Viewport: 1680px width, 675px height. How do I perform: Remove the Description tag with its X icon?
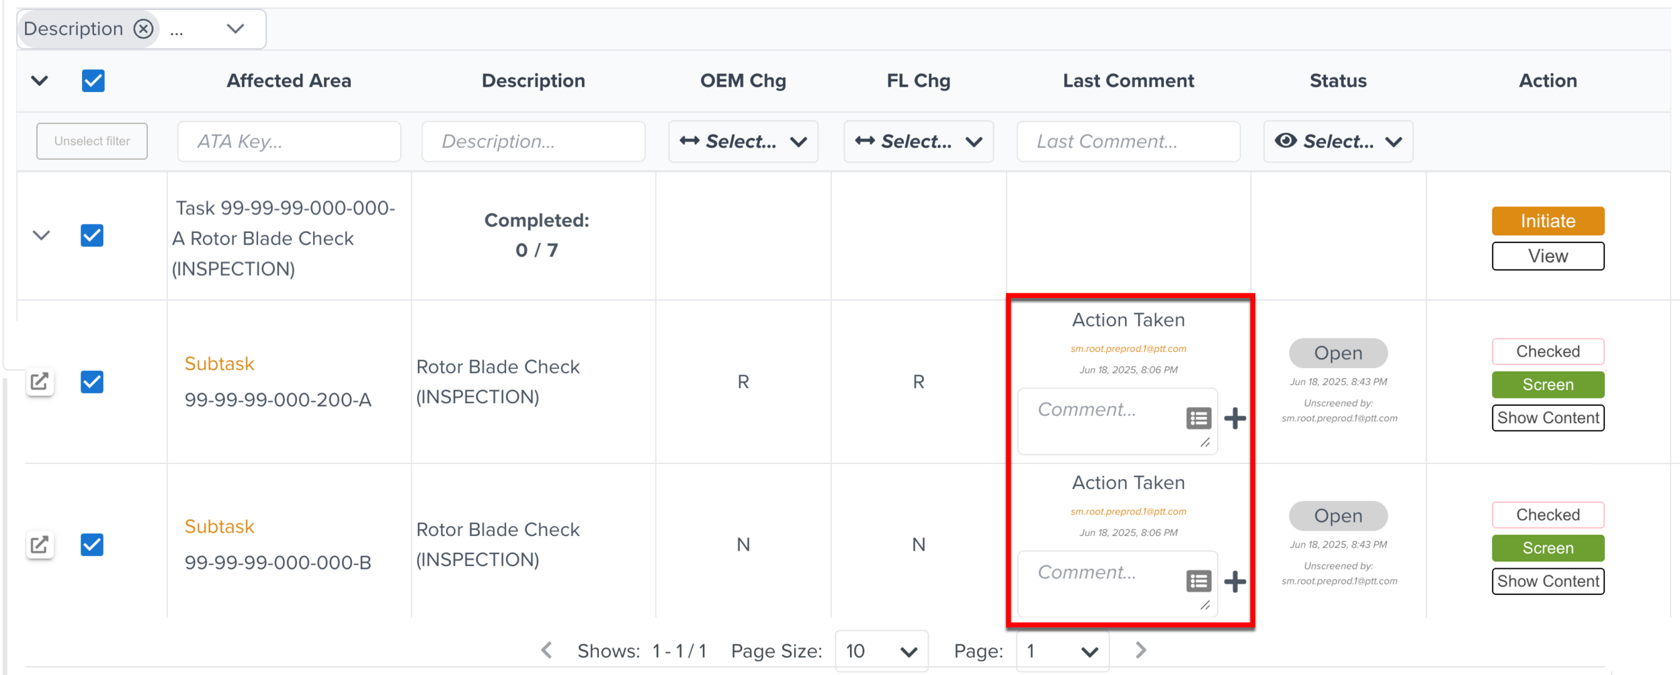143,29
